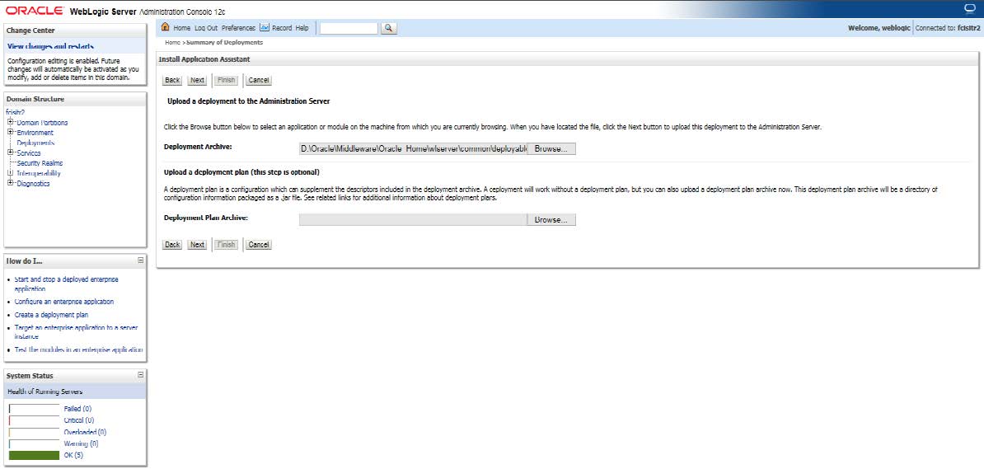Screen dimensions: 984x469
Task: Click the top Cancel button
Action: [259, 80]
